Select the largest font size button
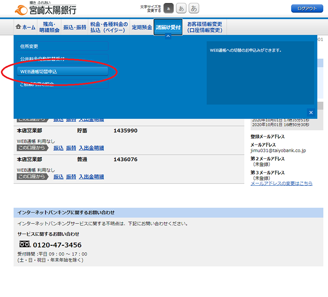The width and height of the screenshot is (328, 297). pyautogui.click(x=194, y=9)
